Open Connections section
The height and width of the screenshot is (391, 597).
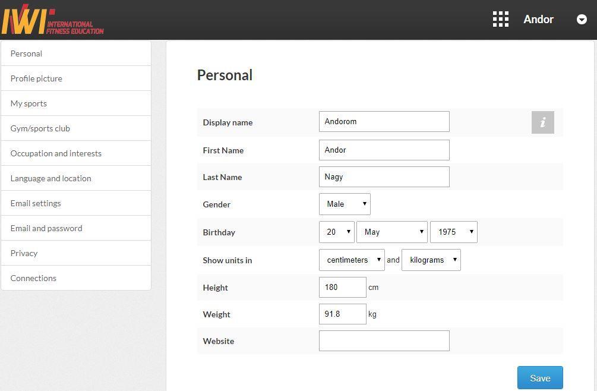(76, 278)
